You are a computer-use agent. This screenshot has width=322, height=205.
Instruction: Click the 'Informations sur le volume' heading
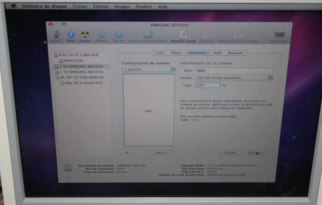click(x=206, y=63)
